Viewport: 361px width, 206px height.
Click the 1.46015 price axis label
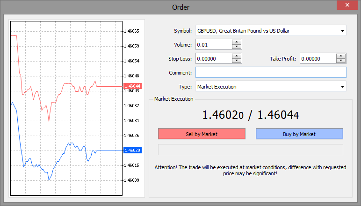131,165
